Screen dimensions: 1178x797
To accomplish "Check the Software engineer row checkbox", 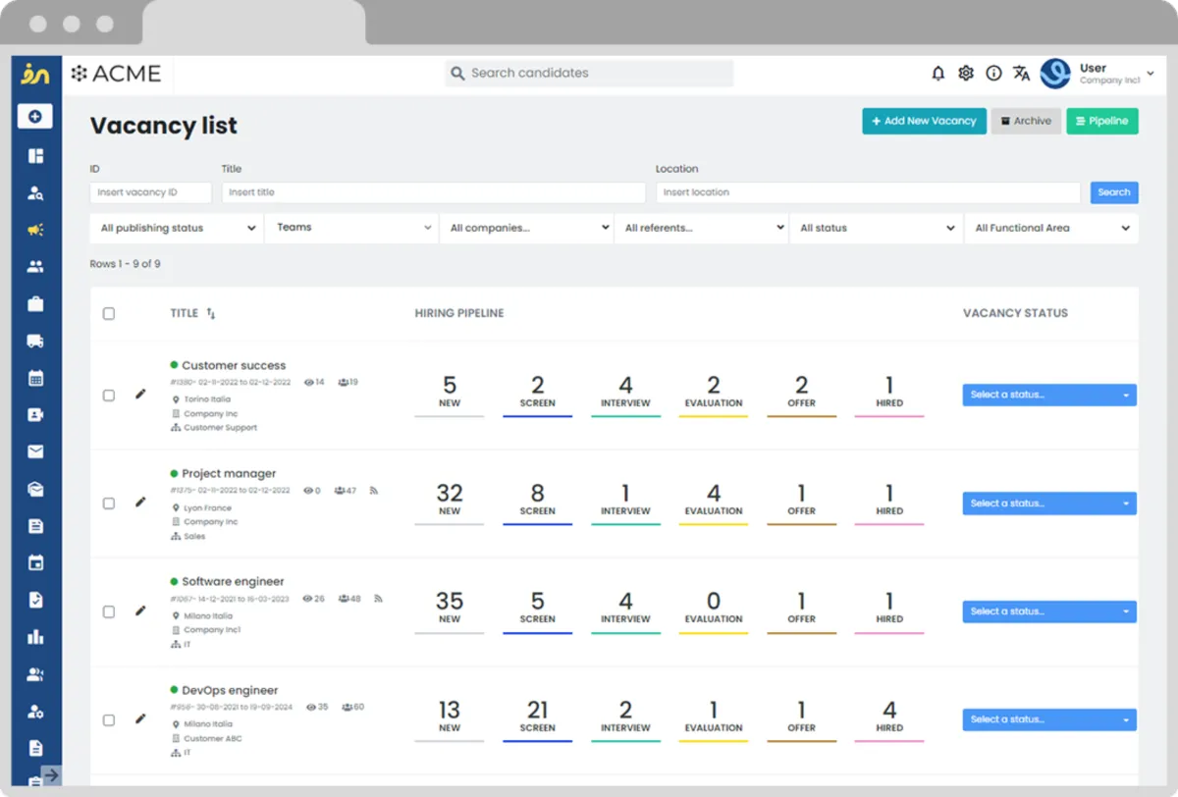I will [109, 611].
